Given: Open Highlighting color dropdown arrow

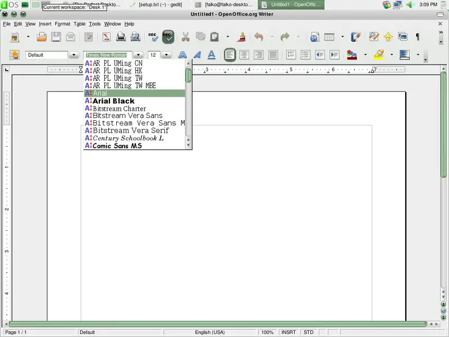Looking at the screenshot, I should tap(392, 54).
